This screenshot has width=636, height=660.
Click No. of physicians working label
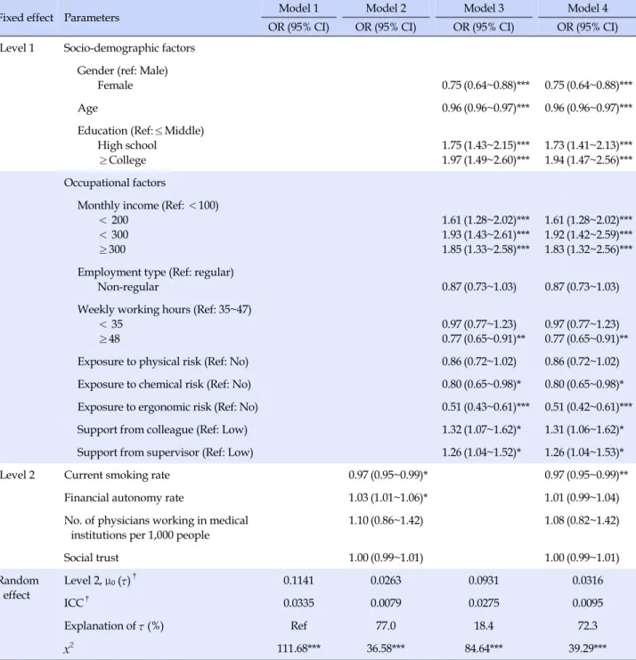(x=156, y=528)
